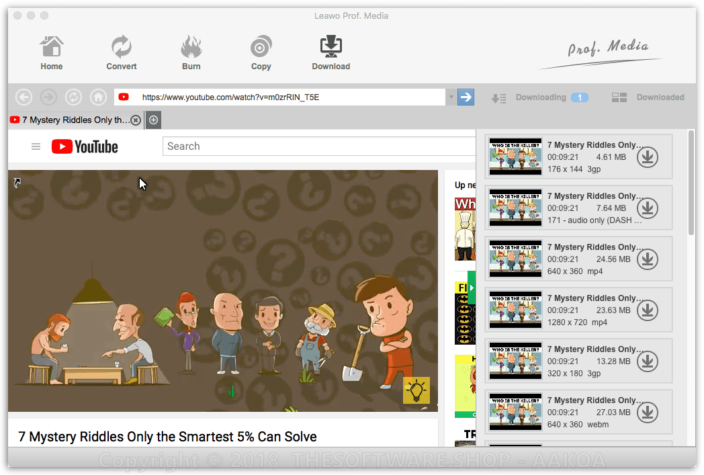Open YouTube hamburger guide menu
Viewport: 704px width, 475px height.
point(36,146)
